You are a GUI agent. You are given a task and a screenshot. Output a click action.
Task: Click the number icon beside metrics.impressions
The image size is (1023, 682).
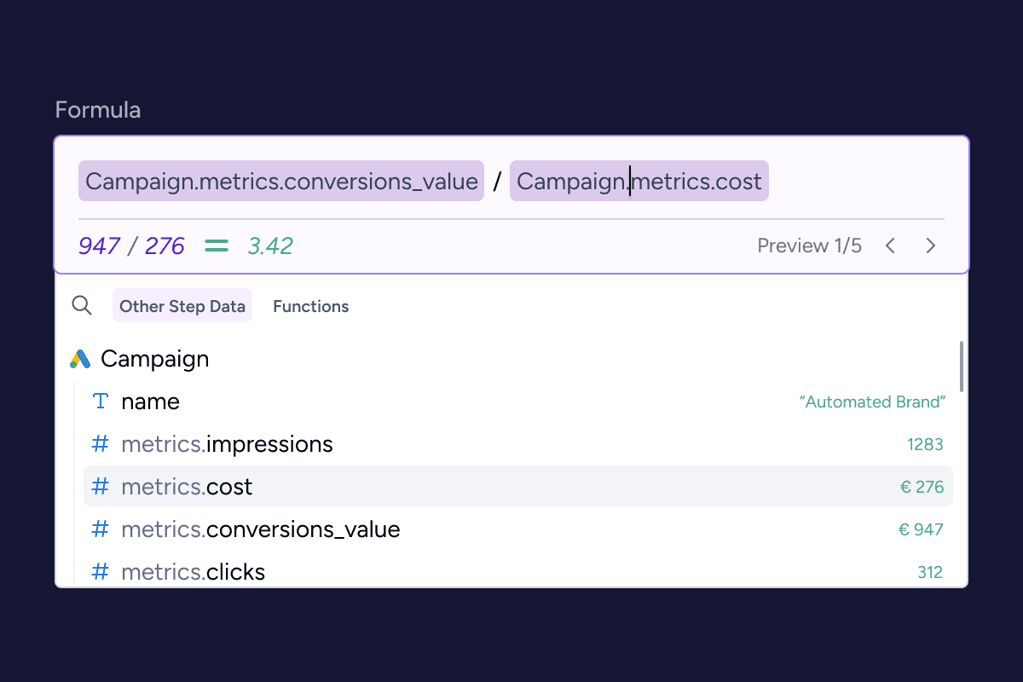[x=101, y=444]
